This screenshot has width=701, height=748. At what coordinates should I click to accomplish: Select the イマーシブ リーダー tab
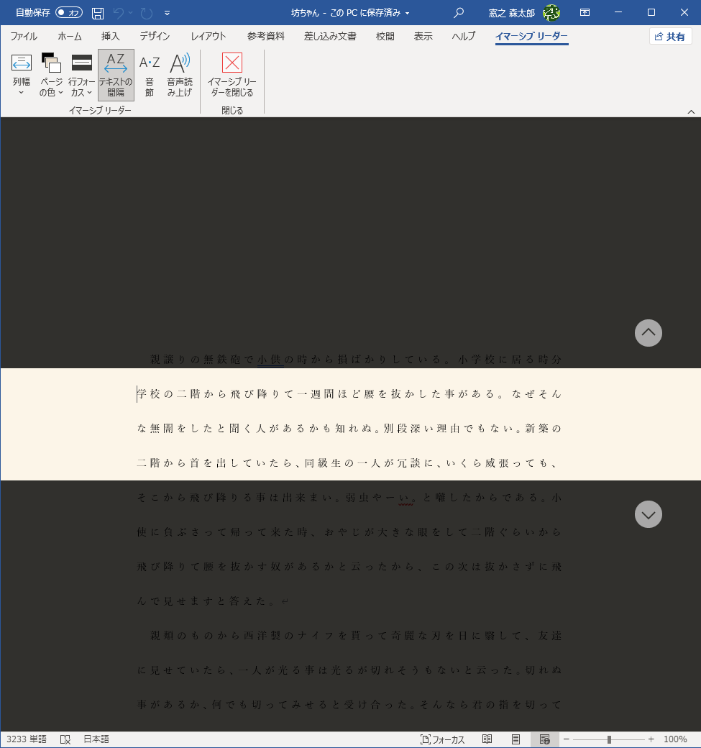[532, 36]
